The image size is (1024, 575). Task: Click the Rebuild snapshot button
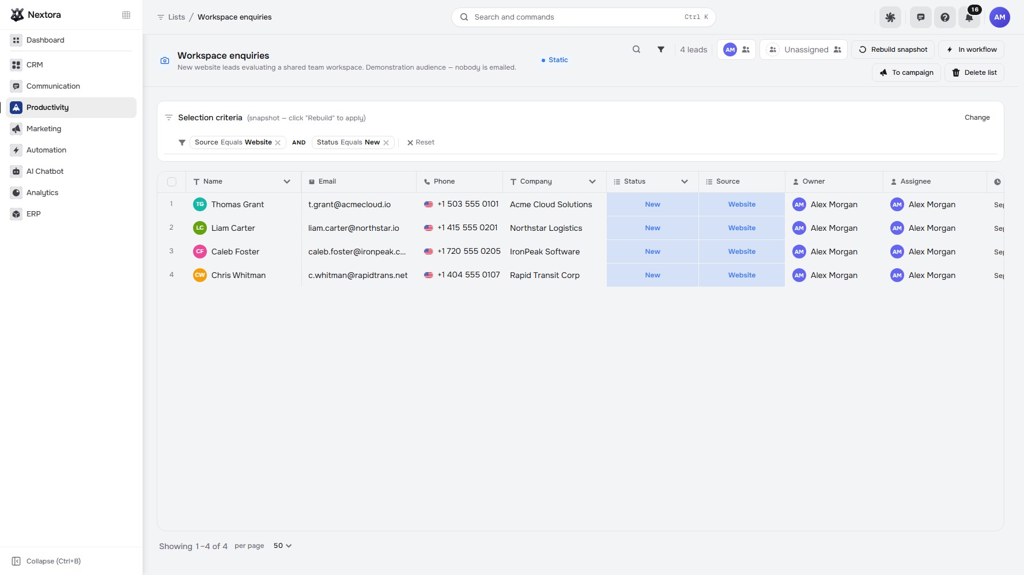[x=893, y=49]
